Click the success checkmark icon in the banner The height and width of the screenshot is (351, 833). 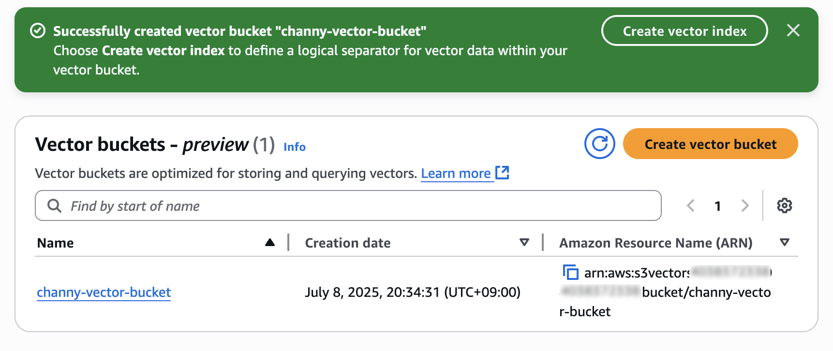[x=38, y=31]
